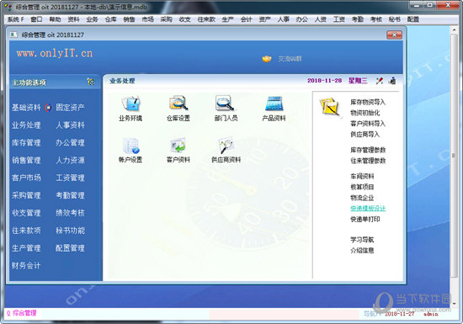Select 固定资产 in the main function panel
Screen dimensions: 463x324
click(70, 108)
